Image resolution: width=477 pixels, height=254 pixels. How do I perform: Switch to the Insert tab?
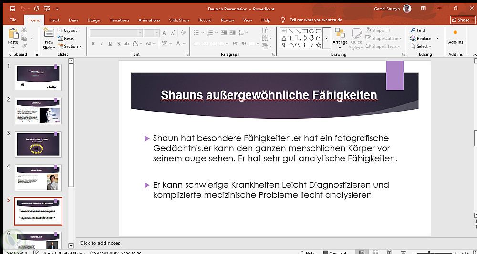pos(54,20)
